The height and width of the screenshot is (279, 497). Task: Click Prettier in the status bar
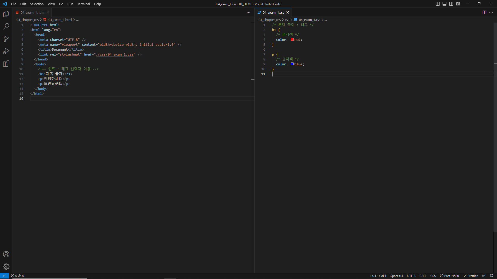pos(470,276)
